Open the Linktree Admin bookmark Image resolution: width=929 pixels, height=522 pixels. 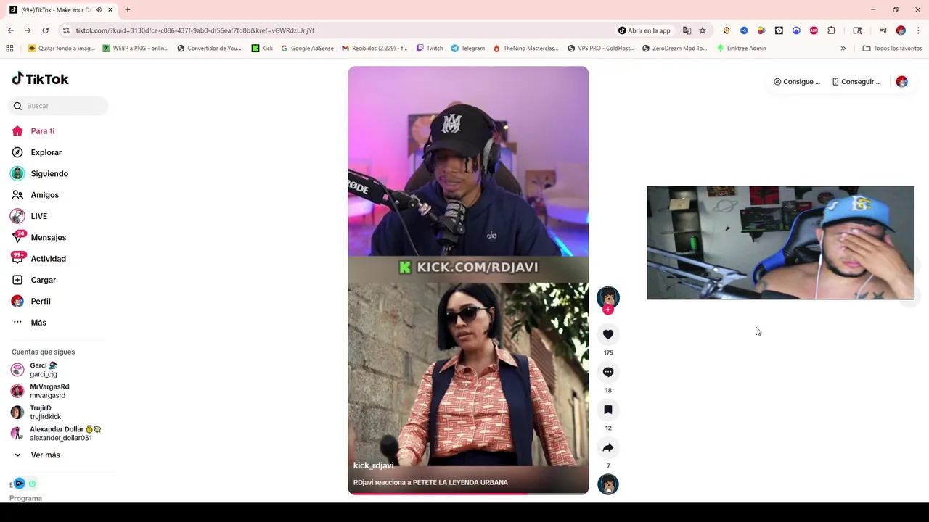point(741,49)
